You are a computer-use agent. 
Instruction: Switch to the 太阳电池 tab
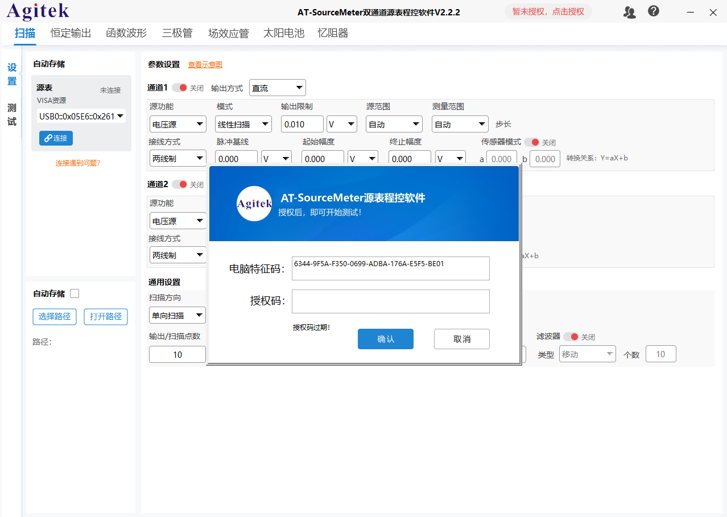(x=283, y=34)
